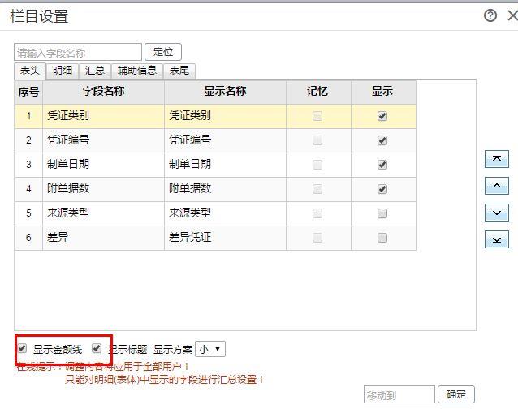Click row number 6 cell
Image resolution: width=518 pixels, height=409 pixels.
pyautogui.click(x=28, y=238)
